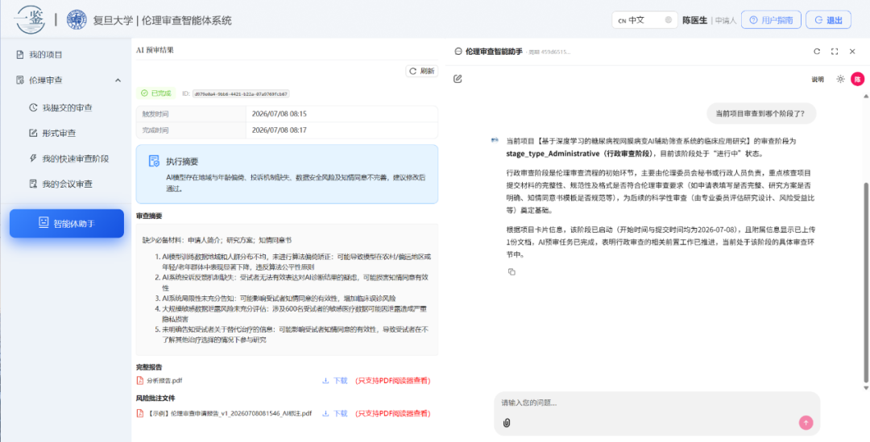Download the 分析报告.pdf full report
Viewport: 870px width, 442px height.
[334, 381]
